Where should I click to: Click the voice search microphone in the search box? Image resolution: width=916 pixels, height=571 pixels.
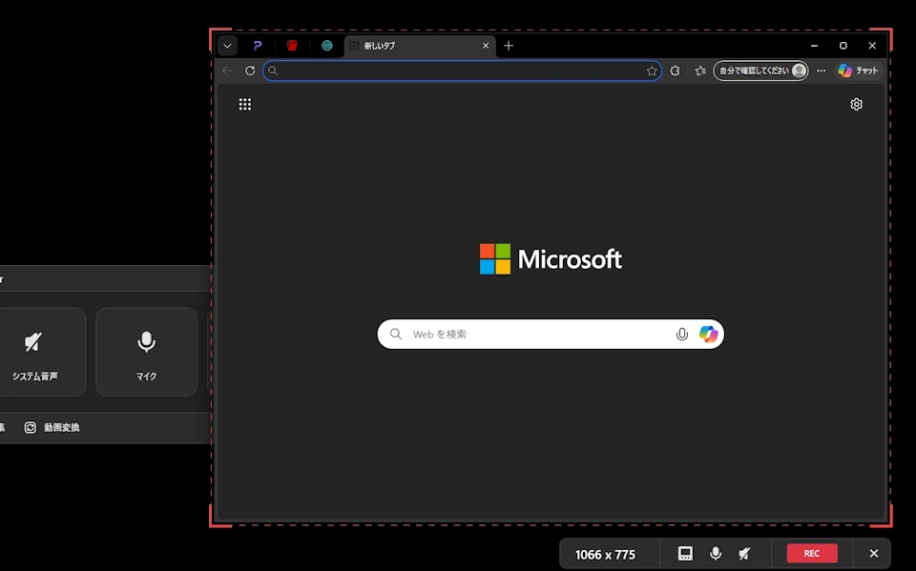coord(681,334)
